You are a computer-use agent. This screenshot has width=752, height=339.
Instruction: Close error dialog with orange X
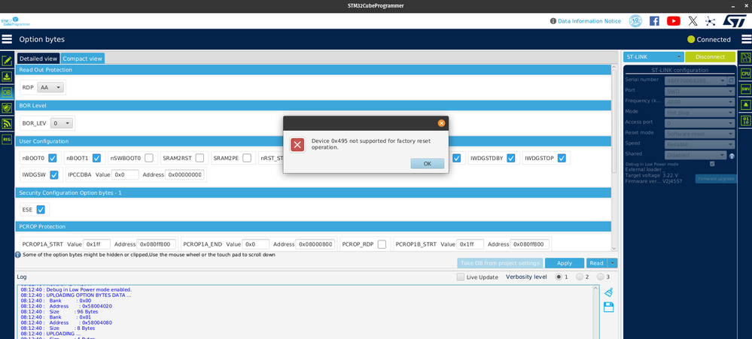[441, 123]
